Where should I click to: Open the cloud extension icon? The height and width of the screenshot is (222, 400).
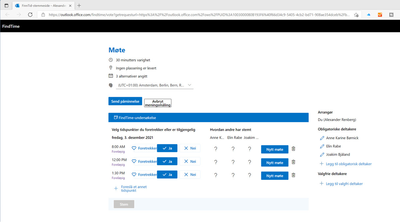(368, 15)
